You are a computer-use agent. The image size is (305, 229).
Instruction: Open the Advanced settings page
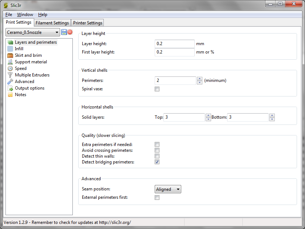[x=24, y=82]
